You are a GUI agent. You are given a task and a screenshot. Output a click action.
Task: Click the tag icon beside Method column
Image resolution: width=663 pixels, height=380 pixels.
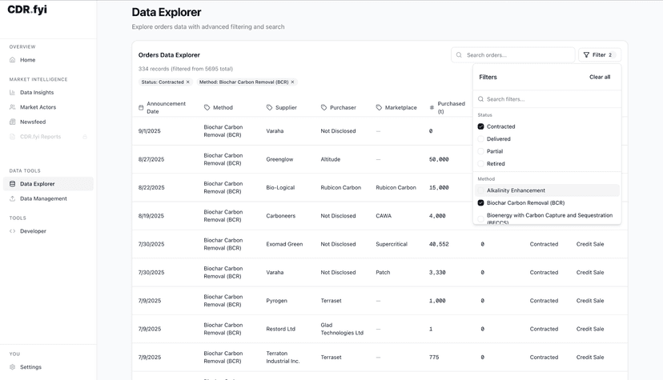207,108
